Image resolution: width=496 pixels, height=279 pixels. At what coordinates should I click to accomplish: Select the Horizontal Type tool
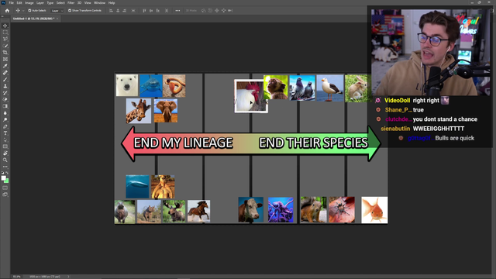pos(5,133)
